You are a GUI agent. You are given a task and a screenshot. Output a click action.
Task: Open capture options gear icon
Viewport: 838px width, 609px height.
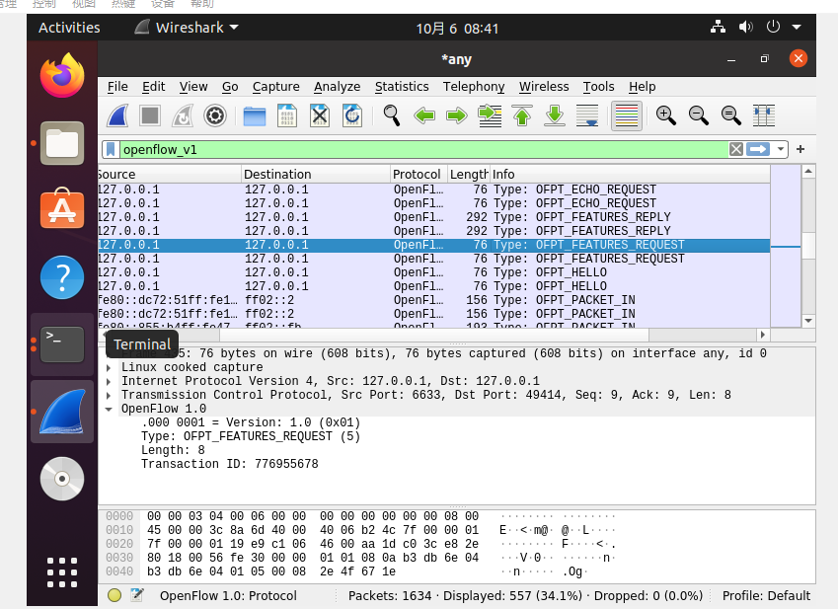coord(215,115)
